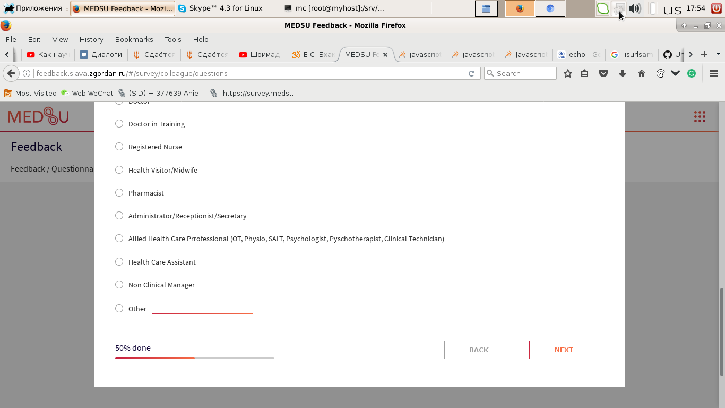
Task: Click the URL address bar
Action: 248,73
